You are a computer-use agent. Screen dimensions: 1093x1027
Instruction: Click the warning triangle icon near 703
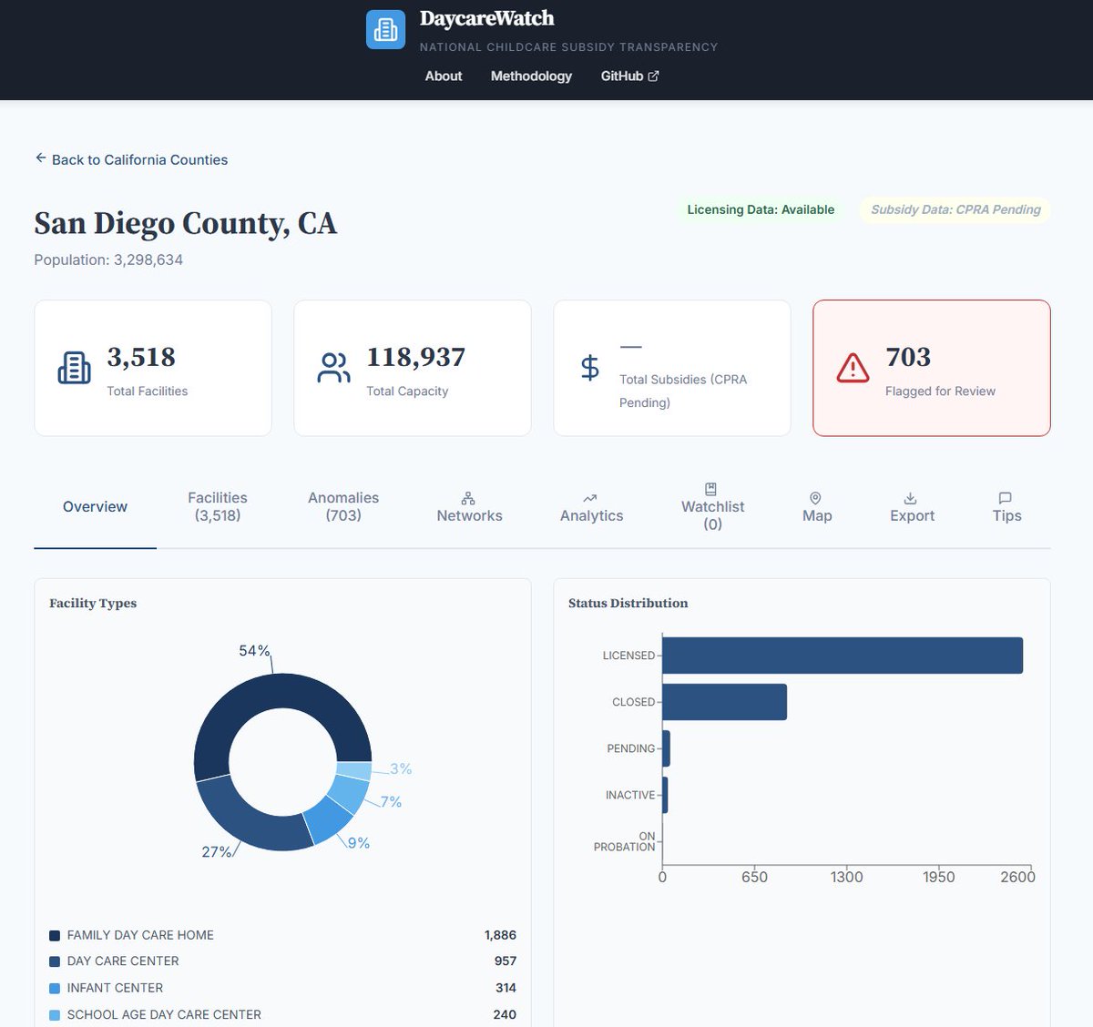[x=851, y=369]
